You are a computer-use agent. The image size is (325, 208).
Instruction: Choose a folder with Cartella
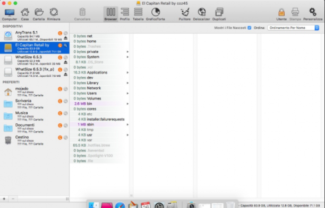click(39, 14)
